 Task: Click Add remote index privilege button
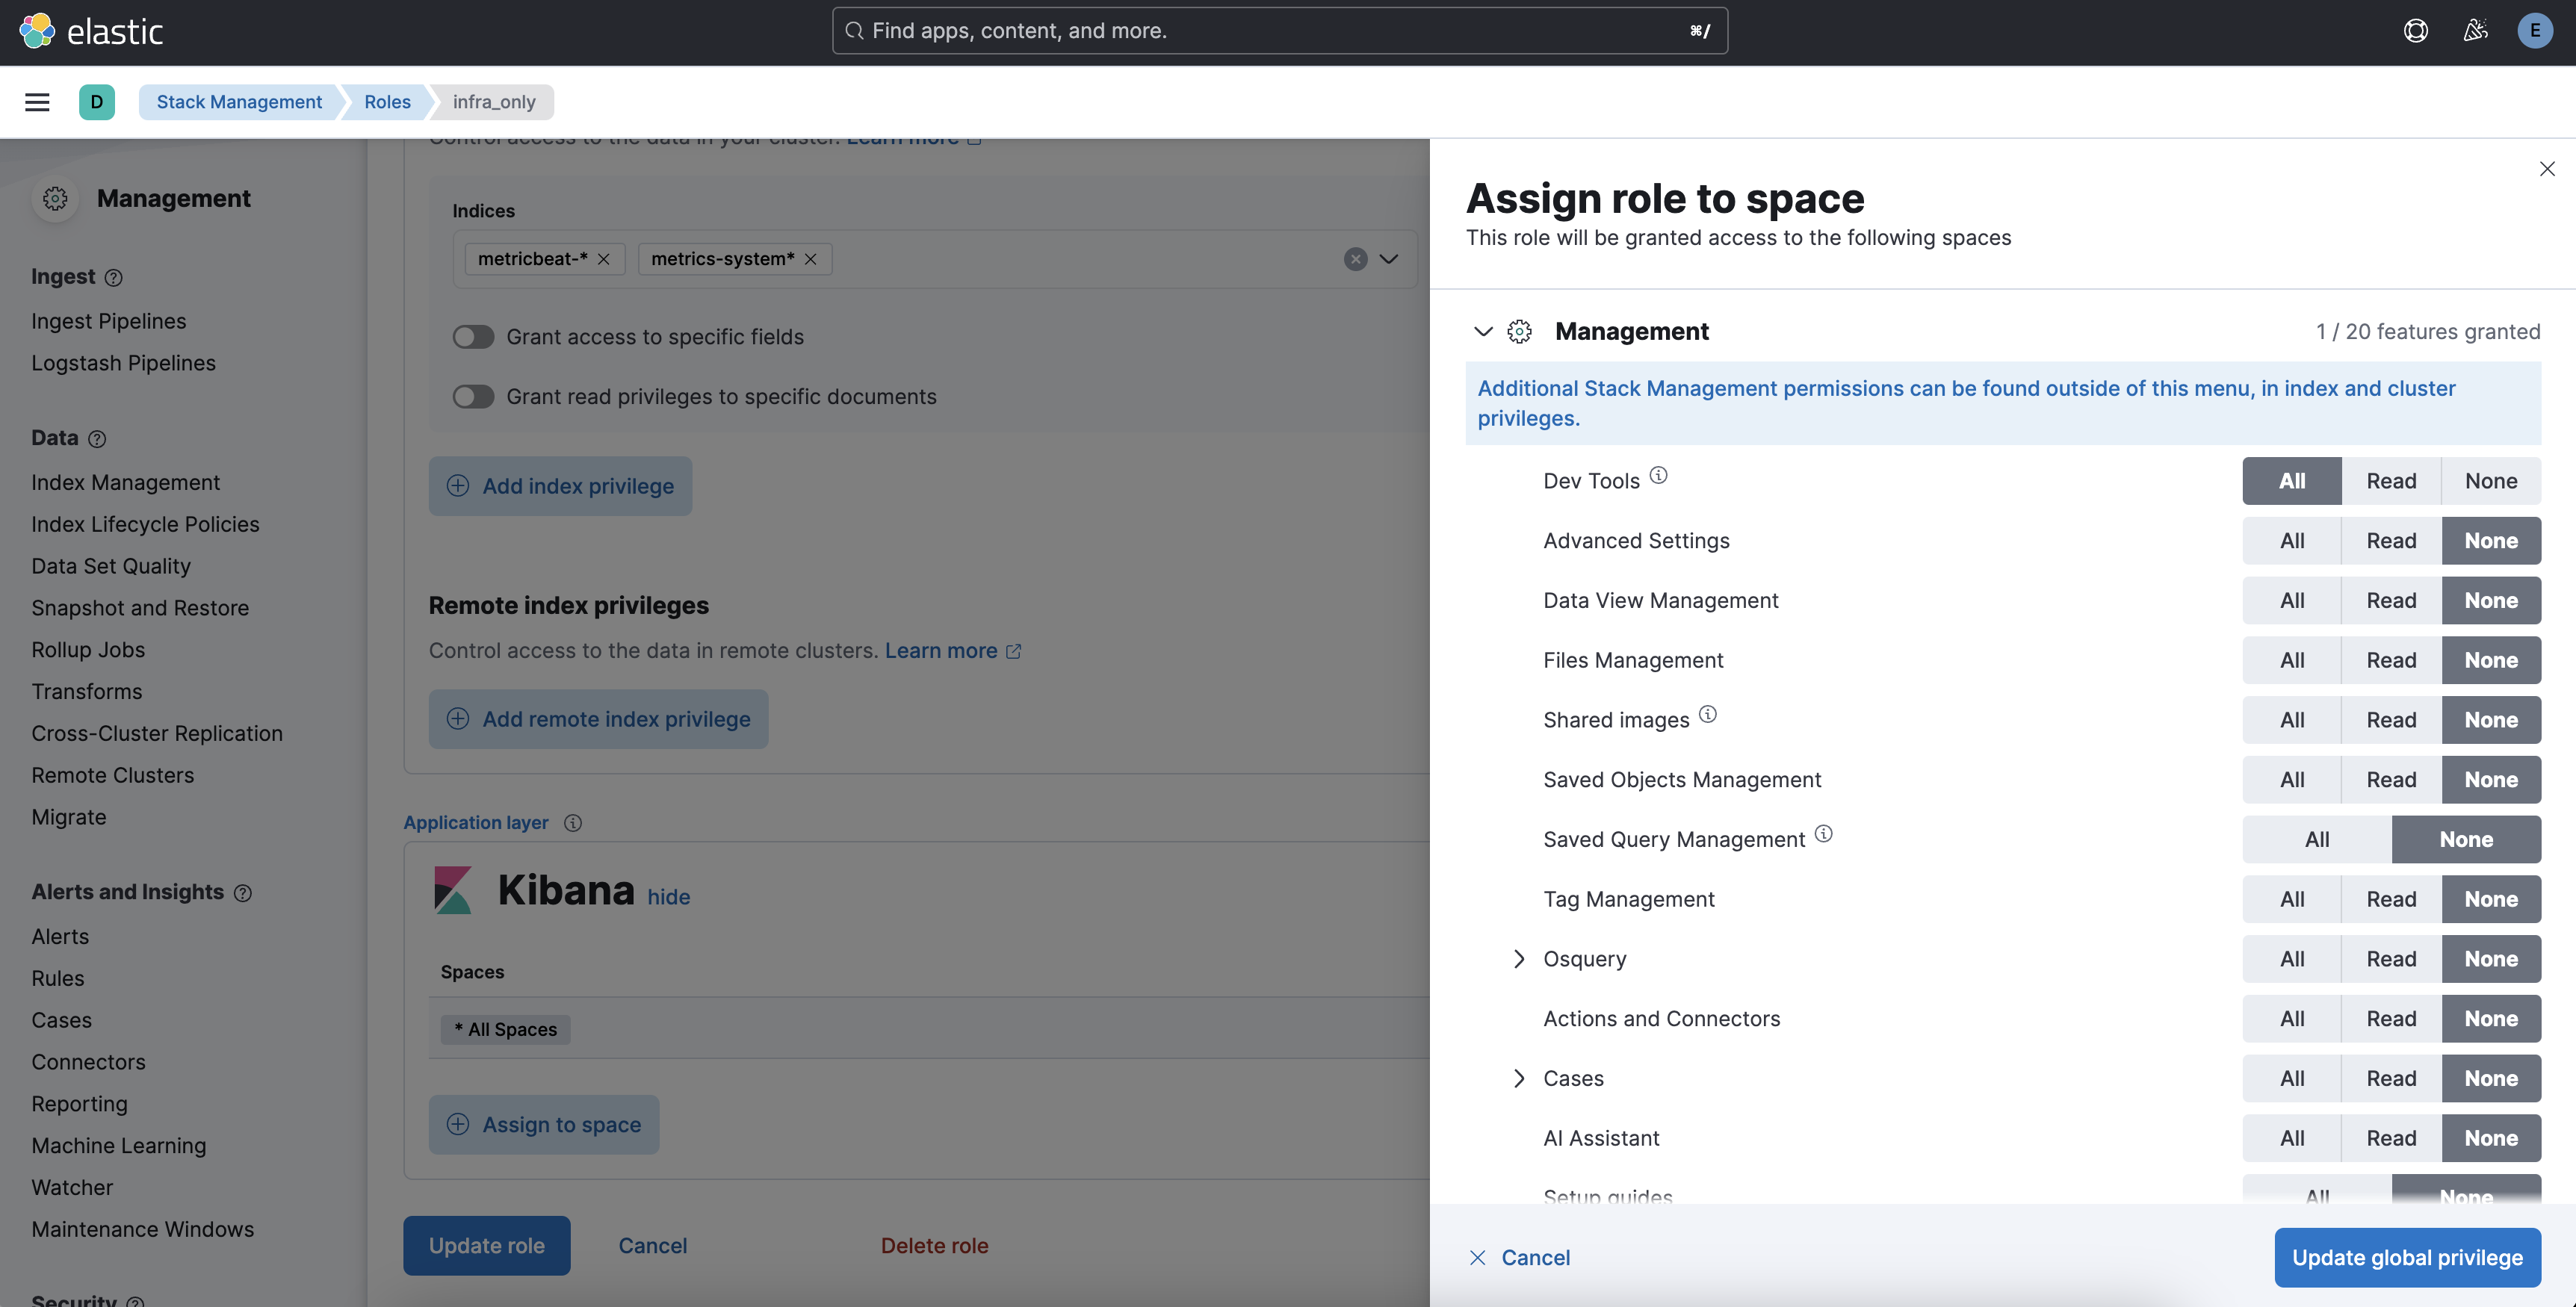tap(598, 720)
